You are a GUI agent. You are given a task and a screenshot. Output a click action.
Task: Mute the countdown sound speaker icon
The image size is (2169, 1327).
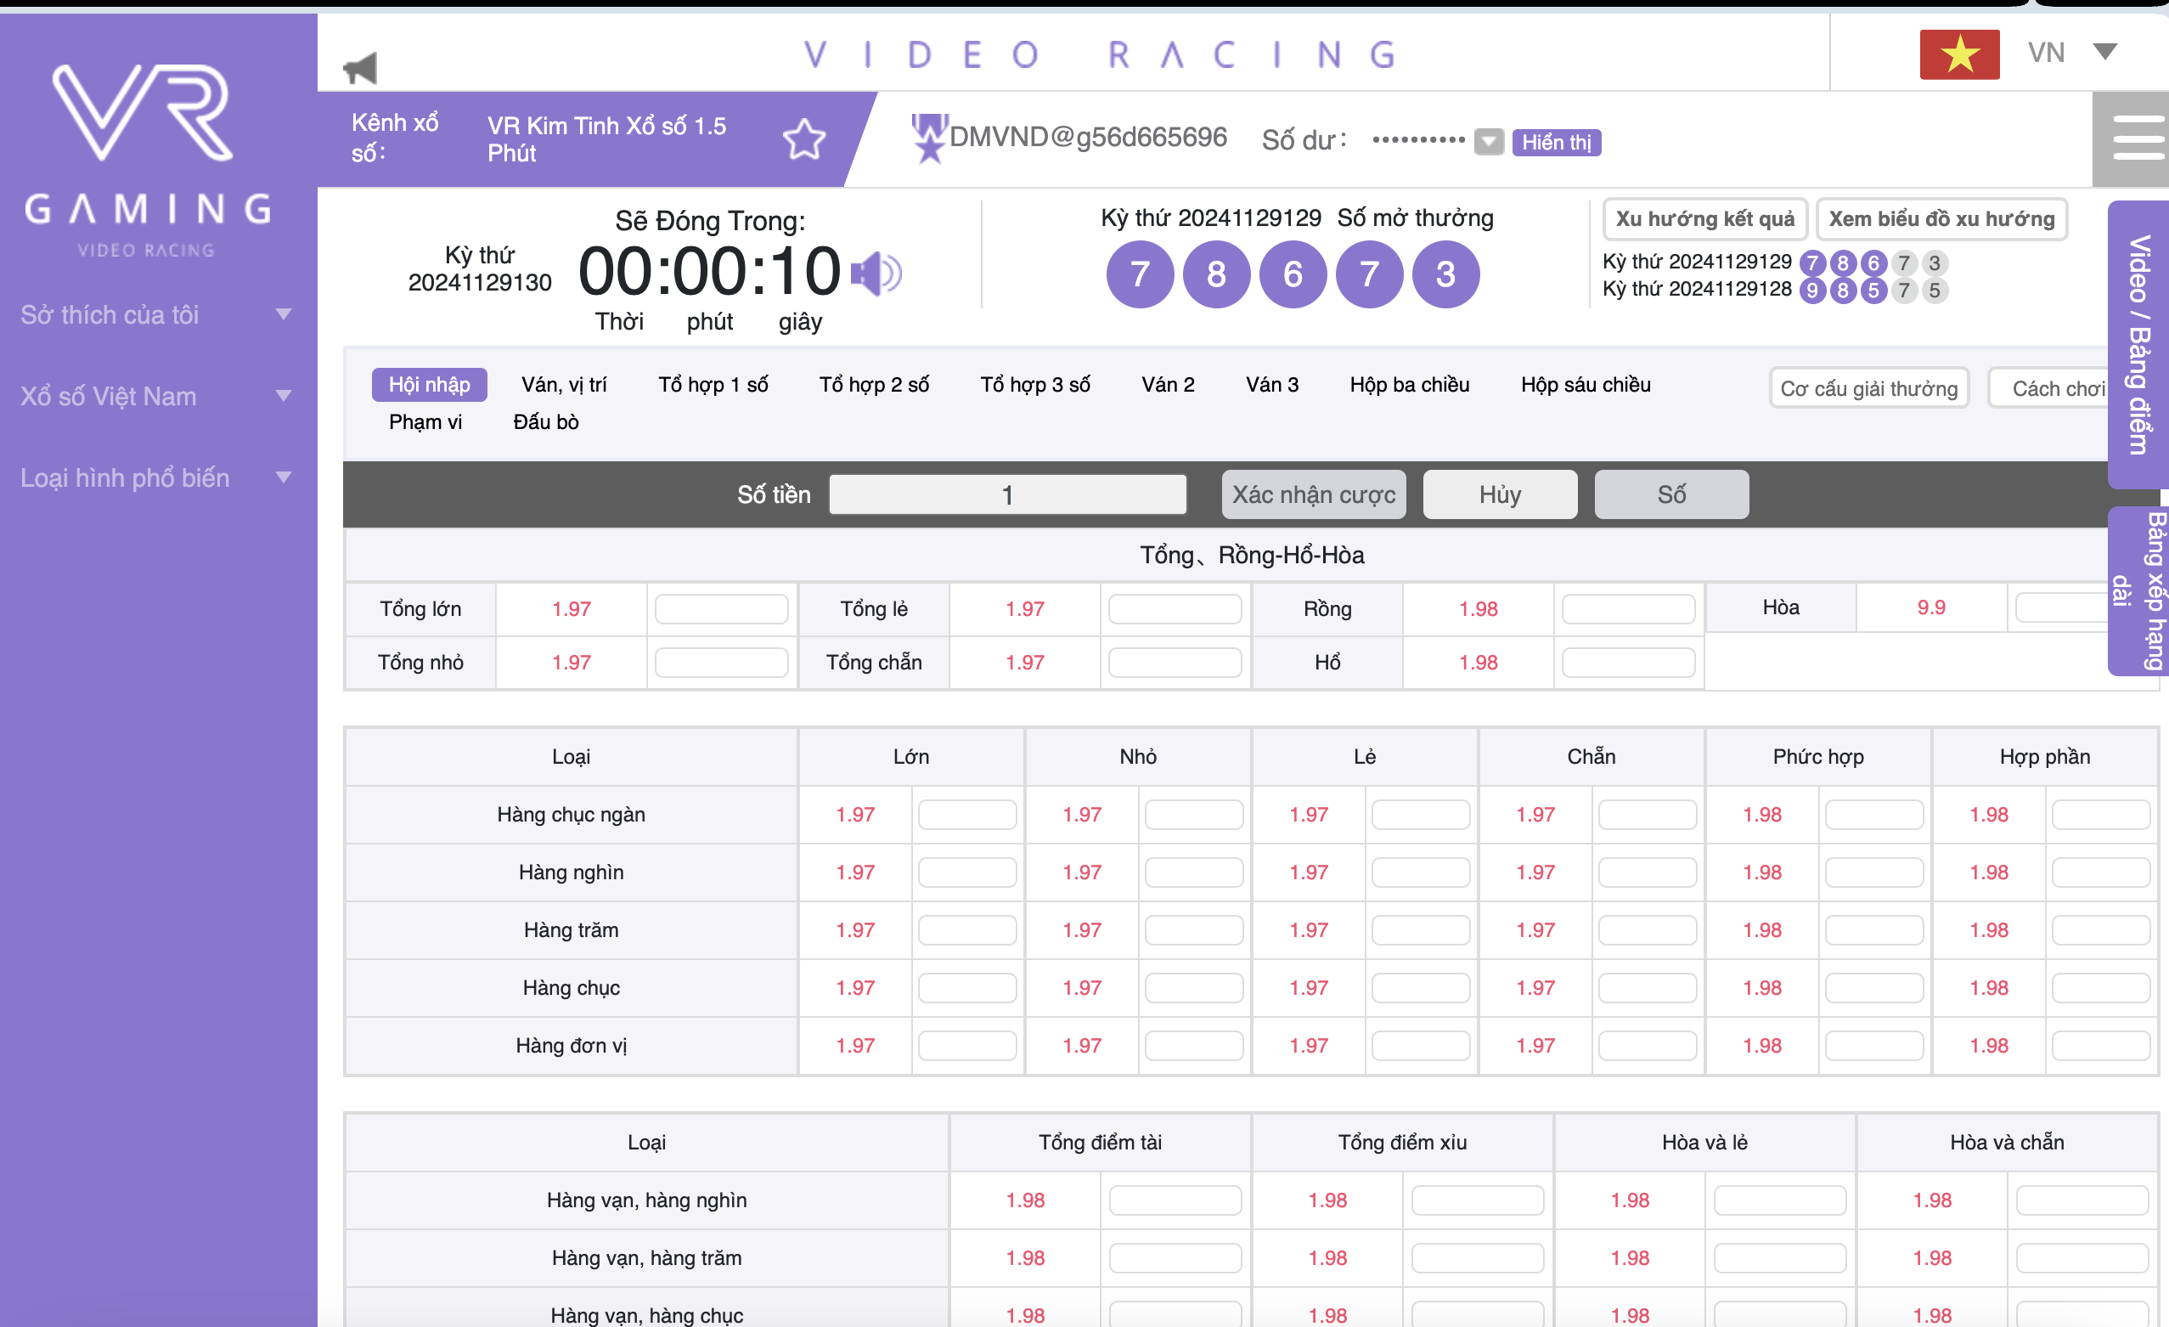875,274
